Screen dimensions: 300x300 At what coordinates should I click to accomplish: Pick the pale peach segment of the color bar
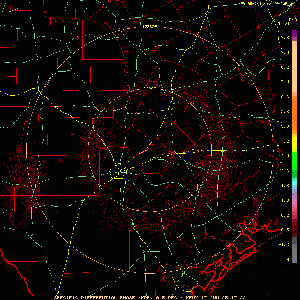[294, 68]
